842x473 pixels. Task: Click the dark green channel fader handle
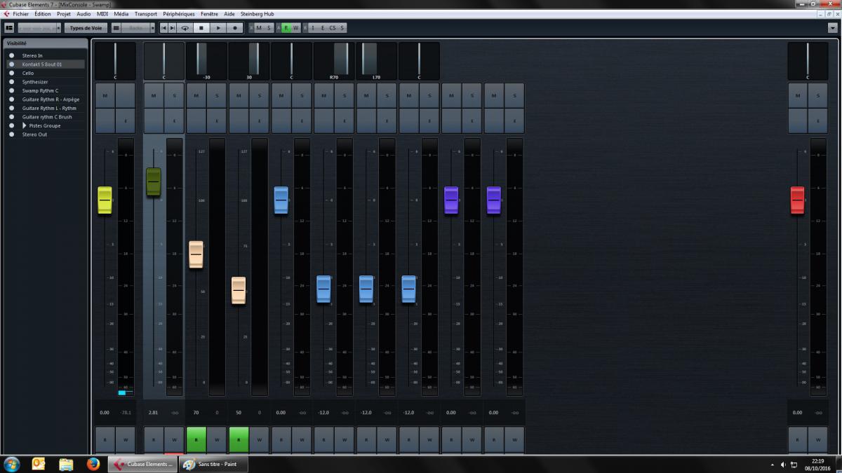[x=154, y=182]
